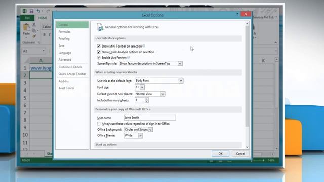Viewport: 324px width, 182px height.
Task: Click the options panel scrollbar down arrow
Action: tap(247, 147)
